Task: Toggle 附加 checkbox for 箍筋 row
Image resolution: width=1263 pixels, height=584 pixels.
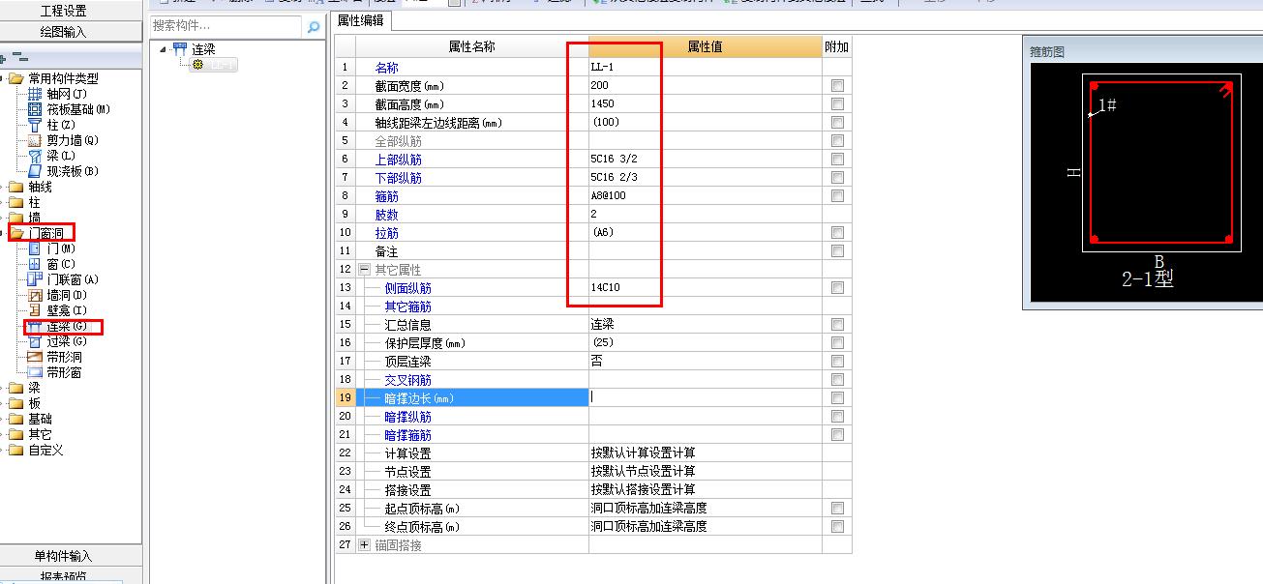Action: click(x=837, y=196)
